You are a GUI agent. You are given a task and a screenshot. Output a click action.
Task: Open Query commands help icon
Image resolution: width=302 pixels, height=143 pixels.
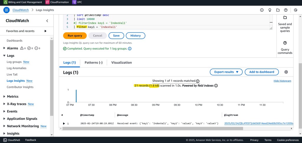click(x=285, y=43)
